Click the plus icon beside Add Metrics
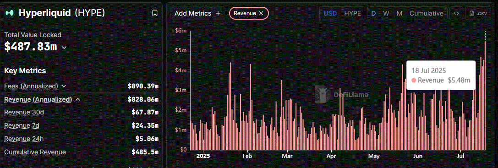498x168 pixels. [x=218, y=13]
